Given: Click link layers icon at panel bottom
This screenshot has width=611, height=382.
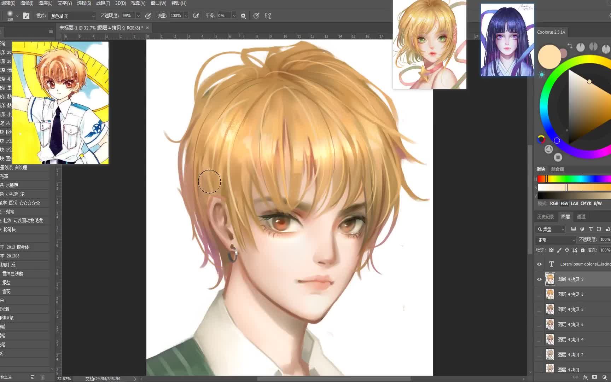Looking at the screenshot, I should 576,377.
